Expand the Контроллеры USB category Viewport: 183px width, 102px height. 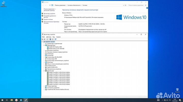point(44,59)
